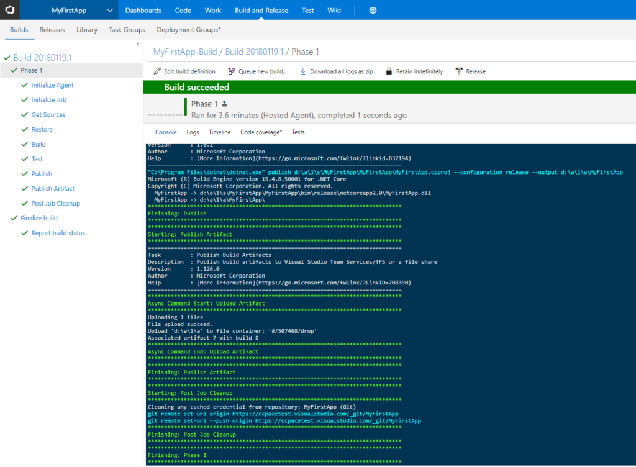Screen dimensions: 636x467
Task: Collapse the build steps sidebar with the chevron
Action: [x=139, y=44]
